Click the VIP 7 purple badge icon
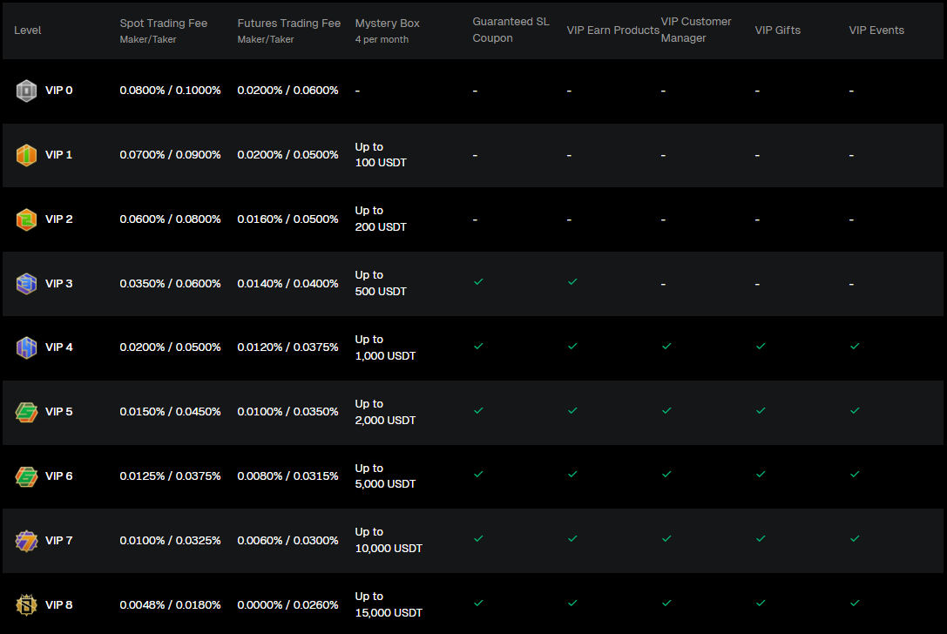This screenshot has height=634, width=947. point(26,541)
